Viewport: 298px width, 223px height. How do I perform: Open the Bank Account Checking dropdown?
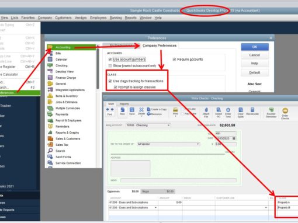coord(169,126)
